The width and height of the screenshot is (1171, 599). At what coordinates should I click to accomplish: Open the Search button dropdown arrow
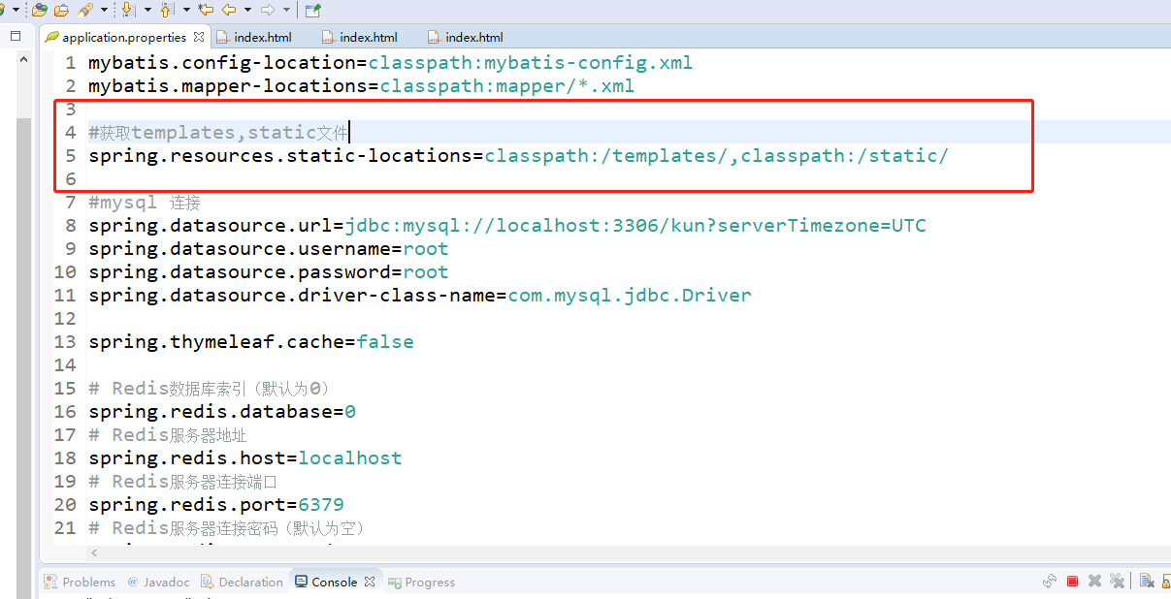[x=104, y=11]
